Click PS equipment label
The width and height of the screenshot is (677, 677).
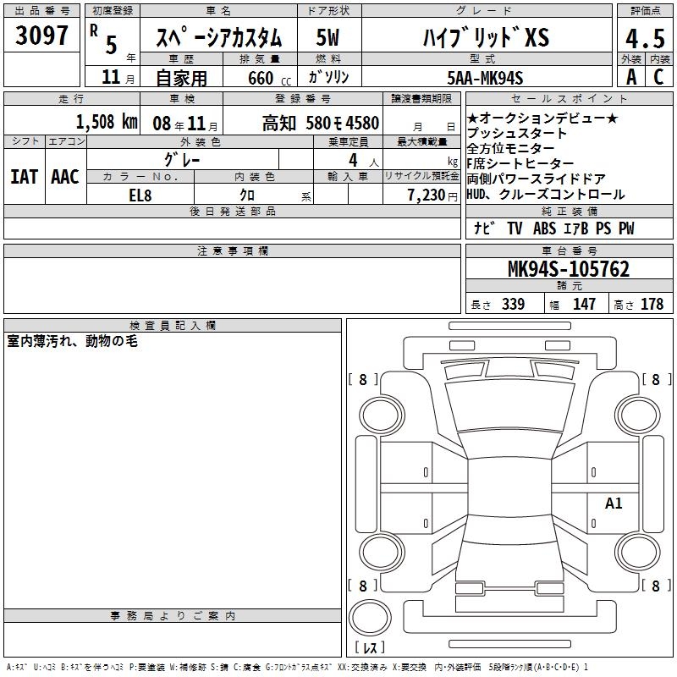click(x=603, y=228)
